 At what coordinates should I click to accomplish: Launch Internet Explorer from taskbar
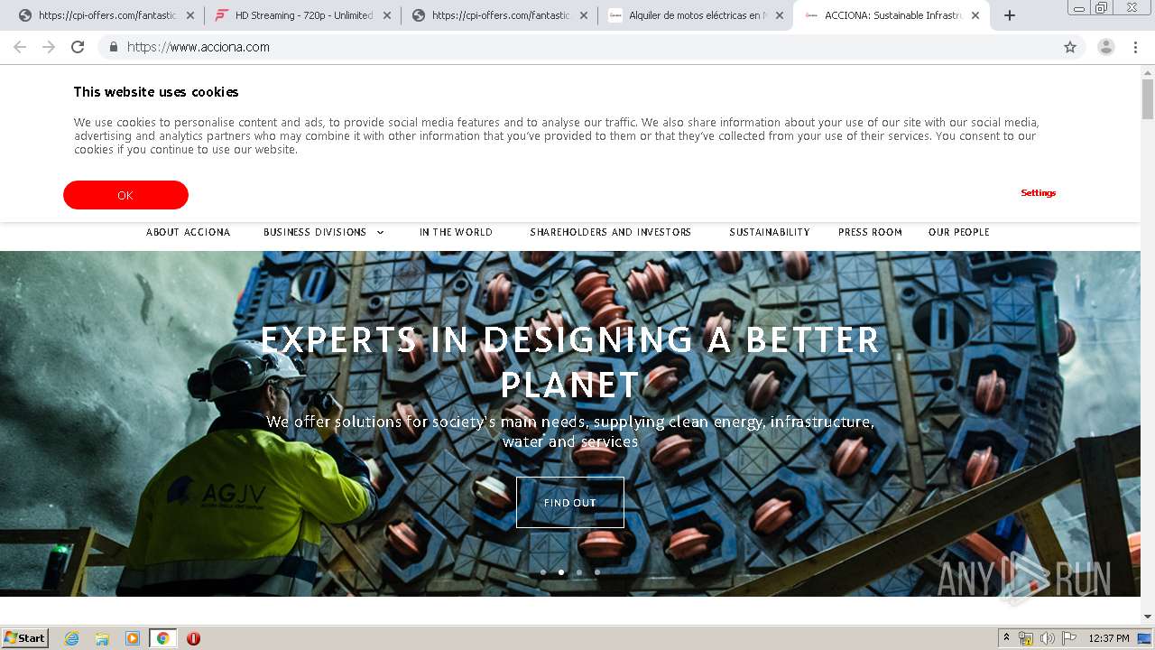pos(72,638)
